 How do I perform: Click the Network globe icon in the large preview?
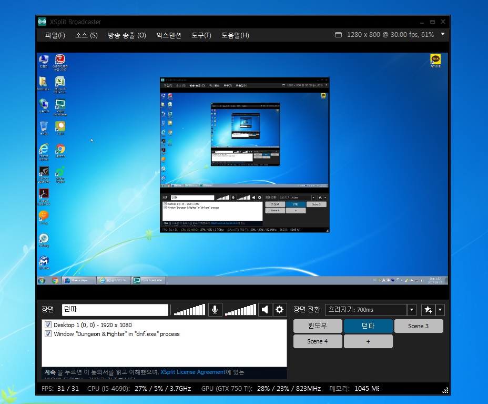pos(44,106)
